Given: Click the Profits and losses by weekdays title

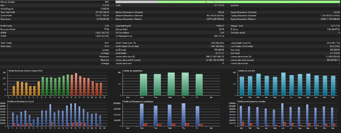Looking at the screenshot, I should [x=138, y=102].
